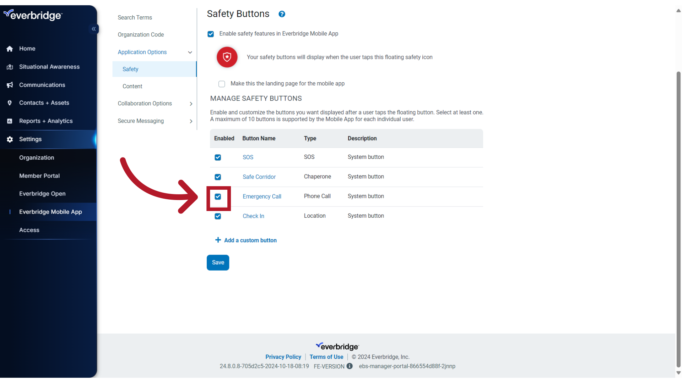Click the Contacts + Assets pin icon
Viewport: 682px width, 383px height.
pyautogui.click(x=10, y=103)
